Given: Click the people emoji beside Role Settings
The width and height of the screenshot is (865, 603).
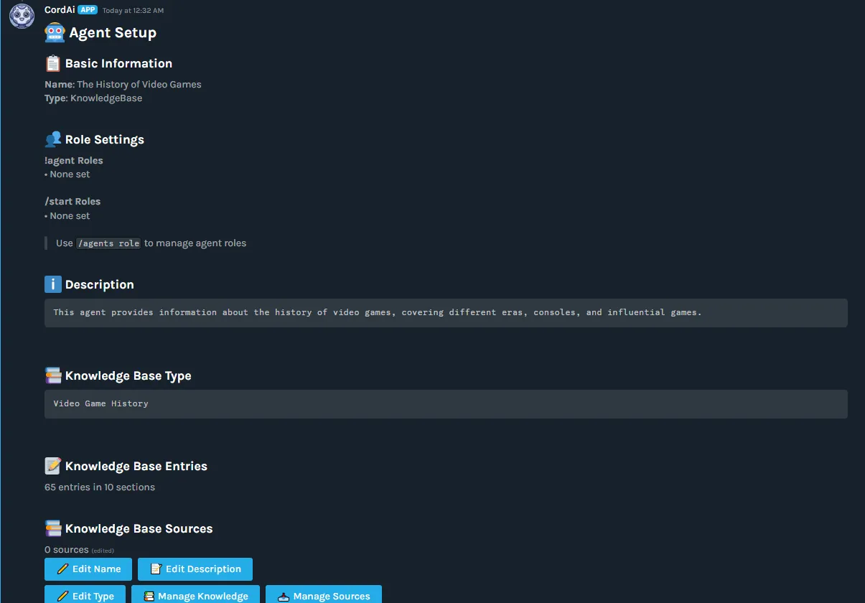Looking at the screenshot, I should pyautogui.click(x=53, y=139).
